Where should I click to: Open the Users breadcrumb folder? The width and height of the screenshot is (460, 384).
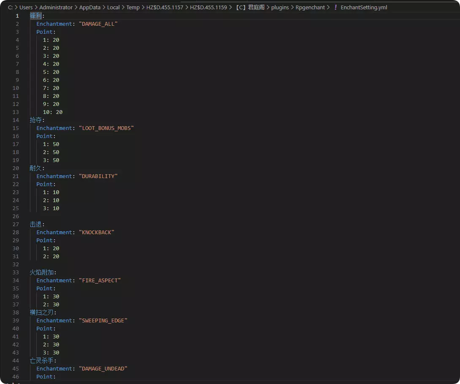[26, 7]
